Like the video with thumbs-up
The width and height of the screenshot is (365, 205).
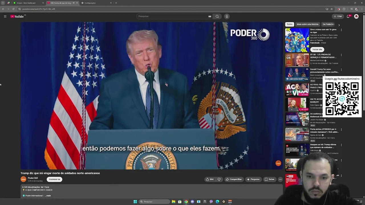coord(210,179)
